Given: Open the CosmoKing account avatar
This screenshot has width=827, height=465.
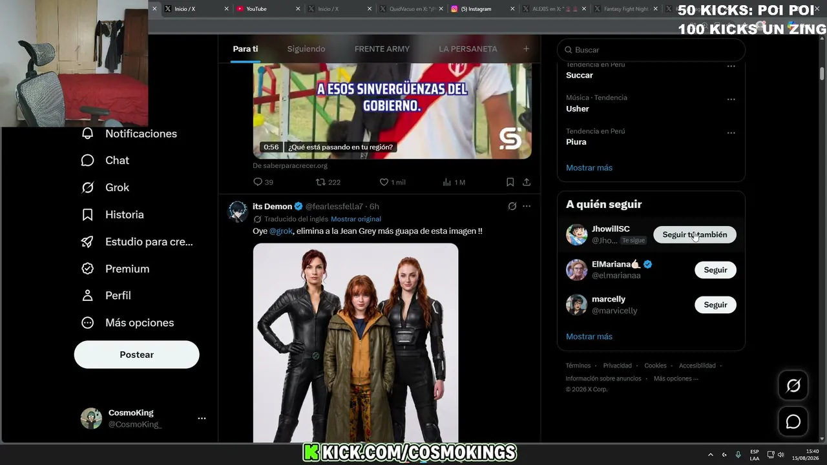Looking at the screenshot, I should pyautogui.click(x=91, y=418).
